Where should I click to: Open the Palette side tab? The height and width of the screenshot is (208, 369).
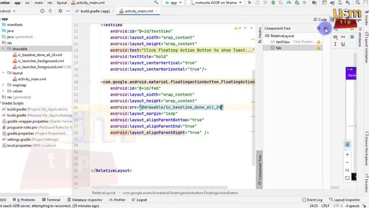pos(260,35)
